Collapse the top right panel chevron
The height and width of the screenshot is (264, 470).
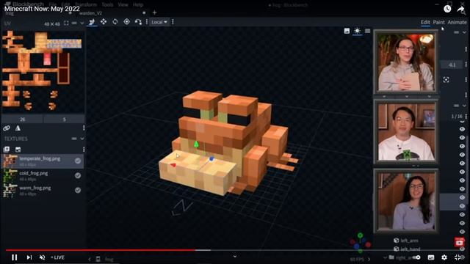[464, 32]
